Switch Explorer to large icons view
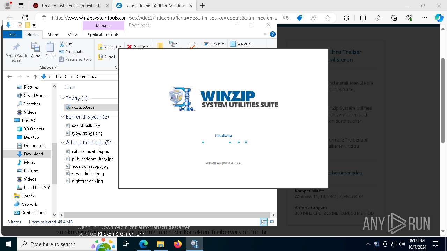The height and width of the screenshot is (251, 447). click(271, 222)
